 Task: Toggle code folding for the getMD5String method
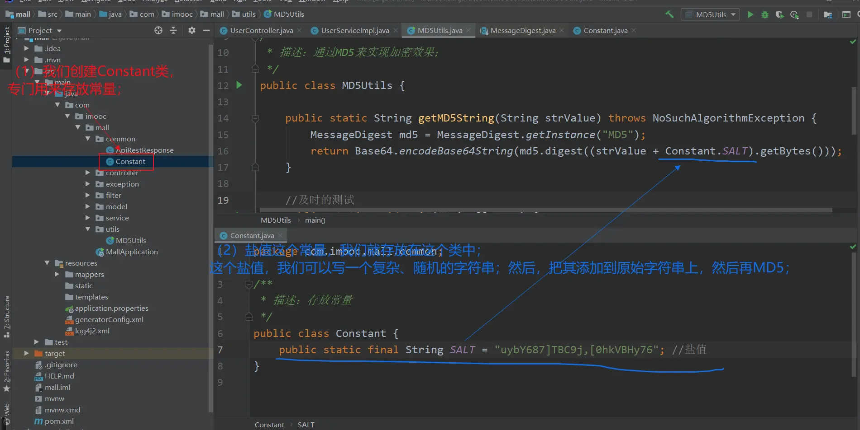click(x=255, y=118)
